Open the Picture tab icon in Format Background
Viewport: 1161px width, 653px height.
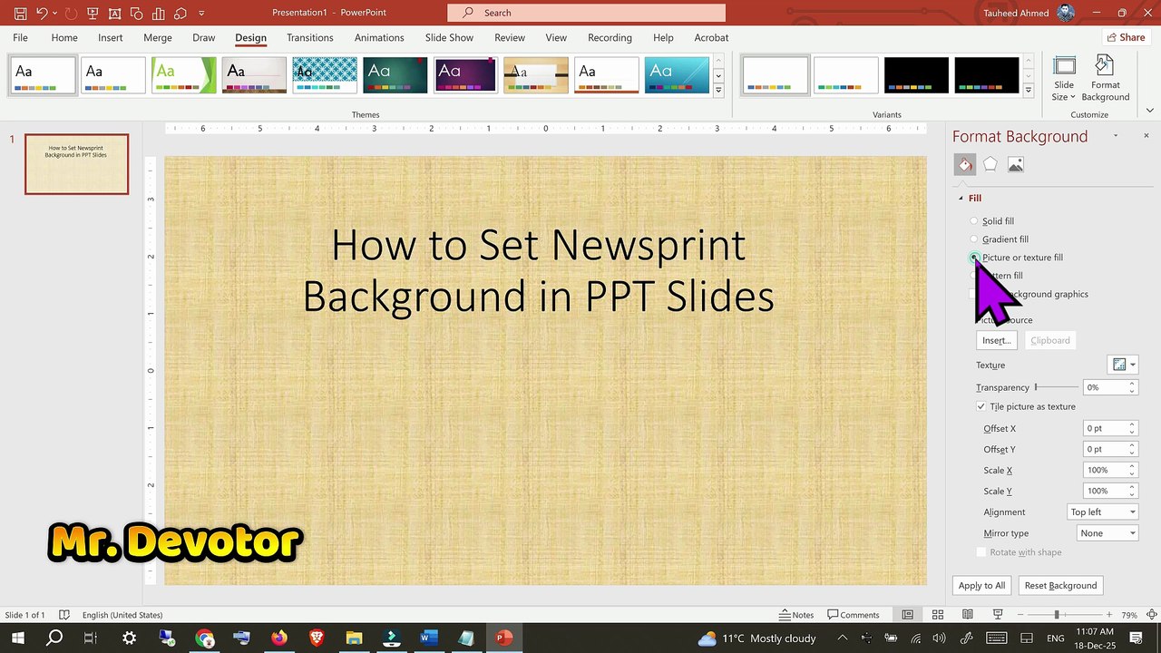click(x=1016, y=164)
